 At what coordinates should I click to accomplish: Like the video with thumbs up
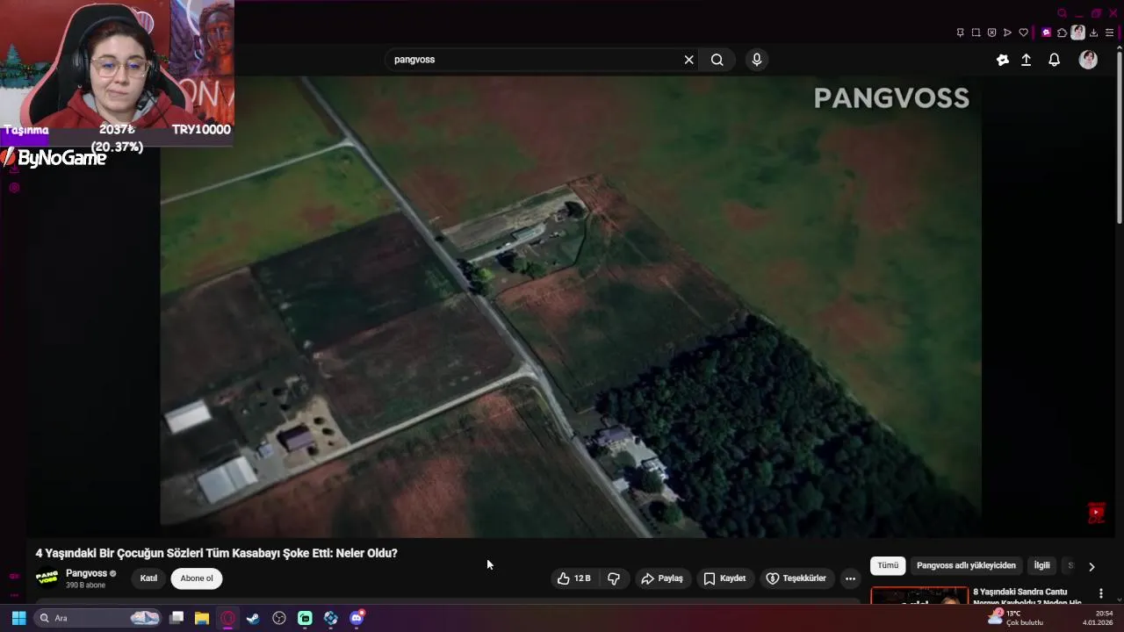pyautogui.click(x=574, y=578)
